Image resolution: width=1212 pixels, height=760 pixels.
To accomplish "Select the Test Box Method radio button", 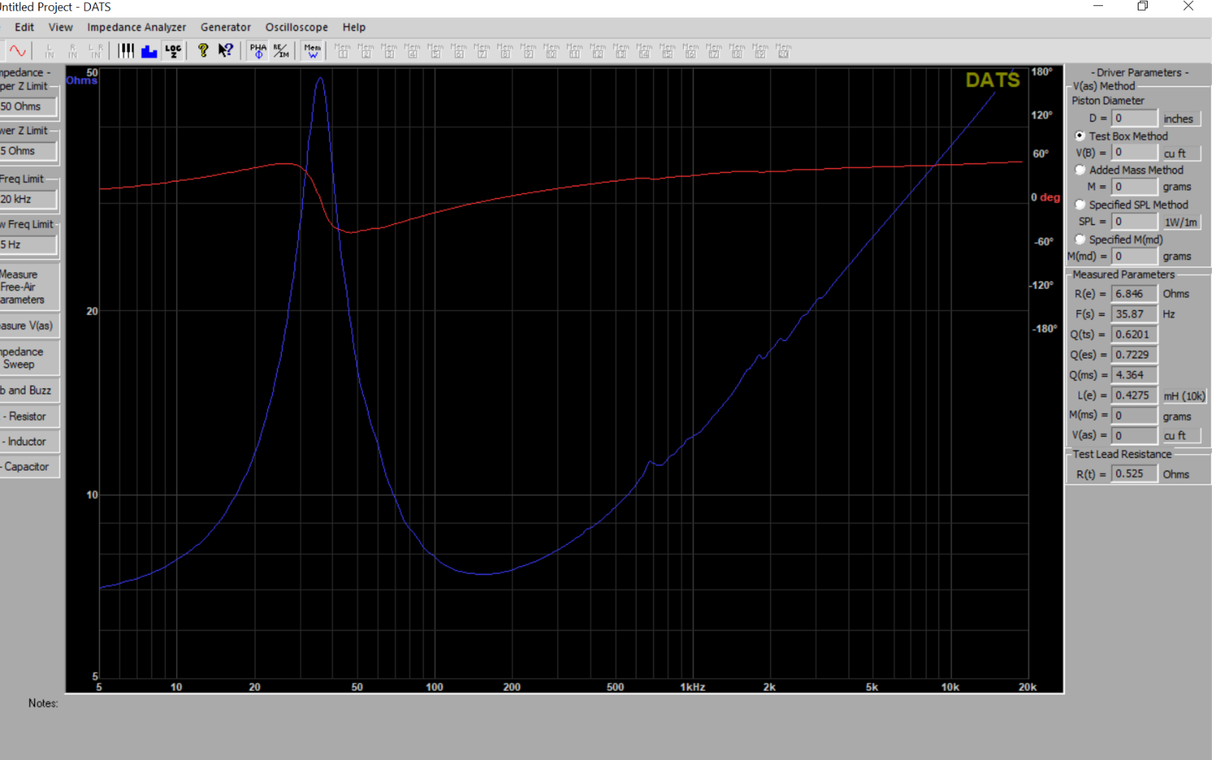I will 1080,135.
